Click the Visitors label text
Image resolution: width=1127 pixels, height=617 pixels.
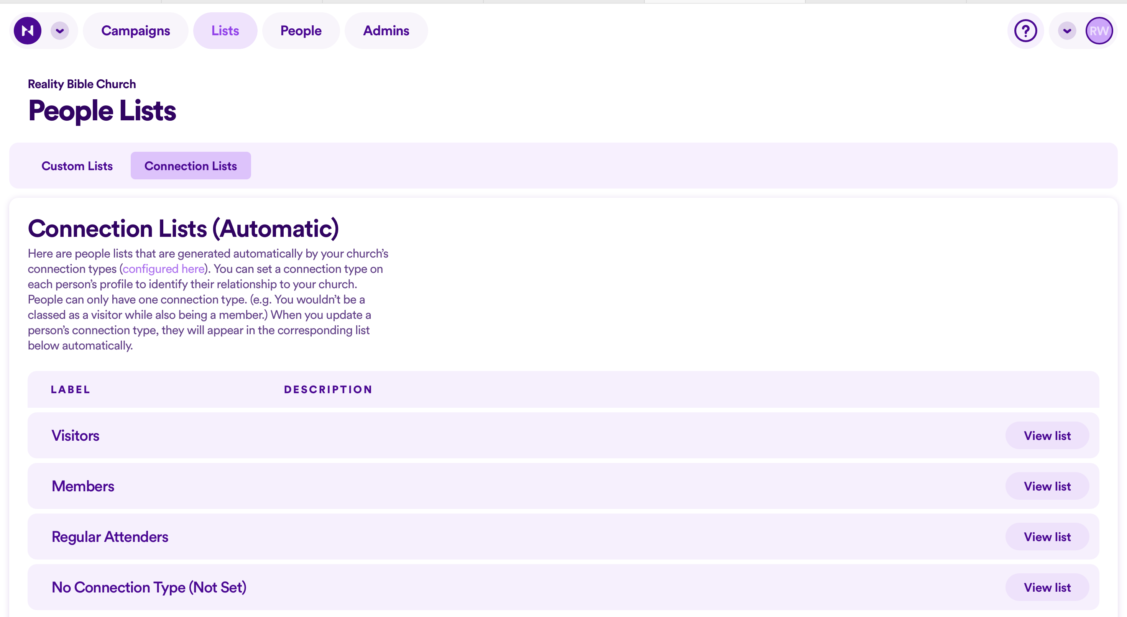[76, 435]
